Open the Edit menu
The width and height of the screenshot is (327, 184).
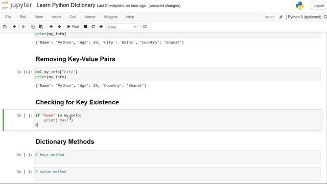click(x=23, y=17)
